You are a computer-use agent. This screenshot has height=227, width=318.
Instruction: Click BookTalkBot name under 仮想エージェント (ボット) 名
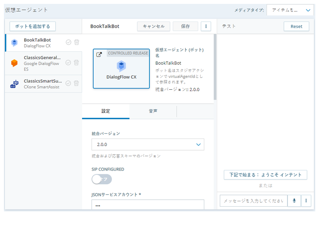click(168, 63)
